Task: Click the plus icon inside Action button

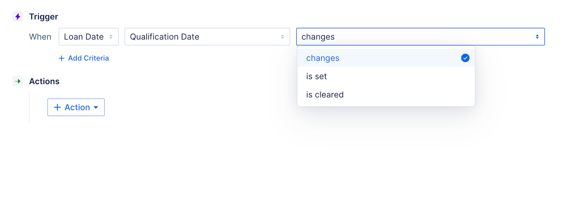Action: coord(57,107)
